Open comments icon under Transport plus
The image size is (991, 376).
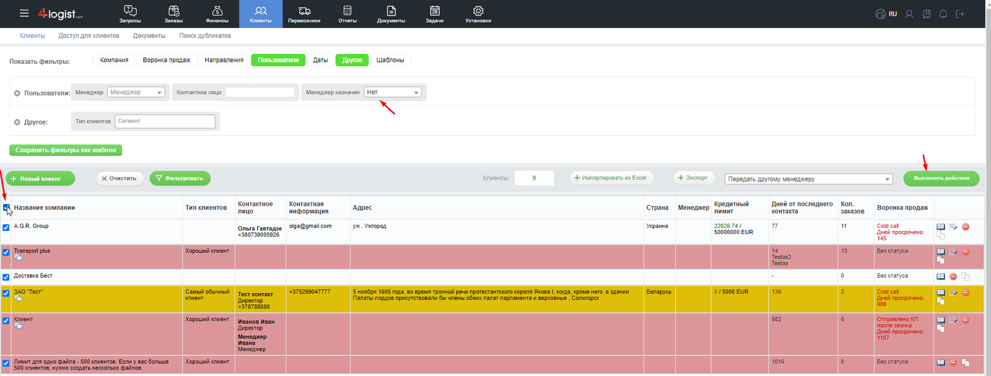(x=18, y=258)
